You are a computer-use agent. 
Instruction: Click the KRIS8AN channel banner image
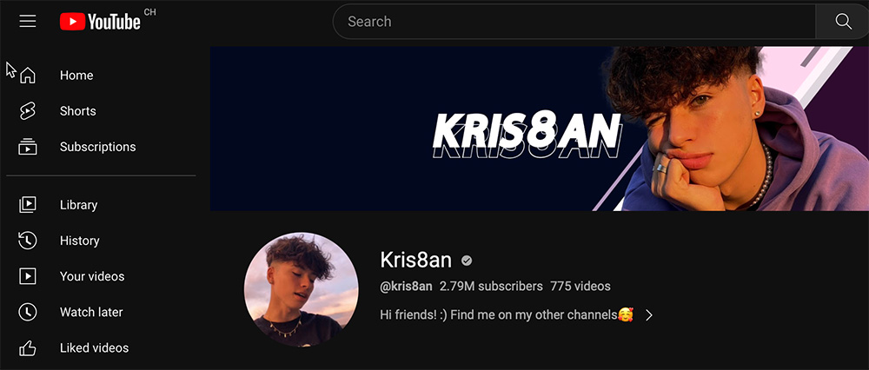(x=540, y=129)
